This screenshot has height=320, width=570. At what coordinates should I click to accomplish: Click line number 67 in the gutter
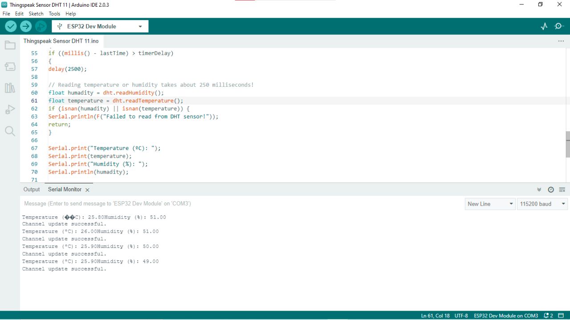click(35, 148)
